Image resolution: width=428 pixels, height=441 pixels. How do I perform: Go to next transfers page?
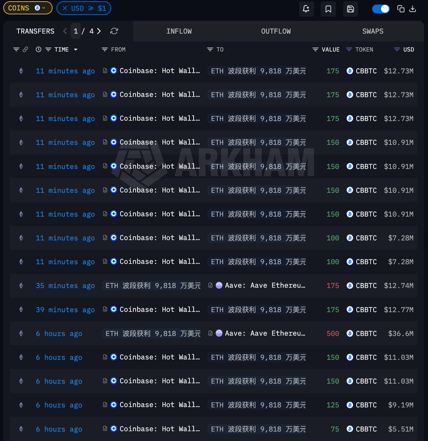click(99, 31)
